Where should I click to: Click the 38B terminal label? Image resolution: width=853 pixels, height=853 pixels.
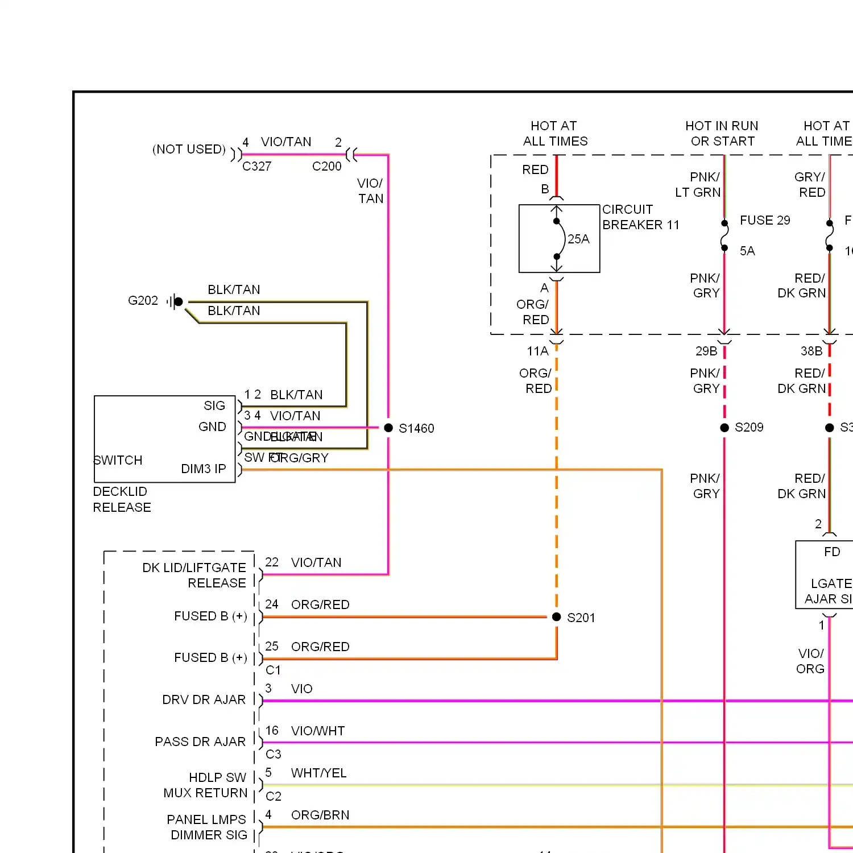tap(811, 351)
